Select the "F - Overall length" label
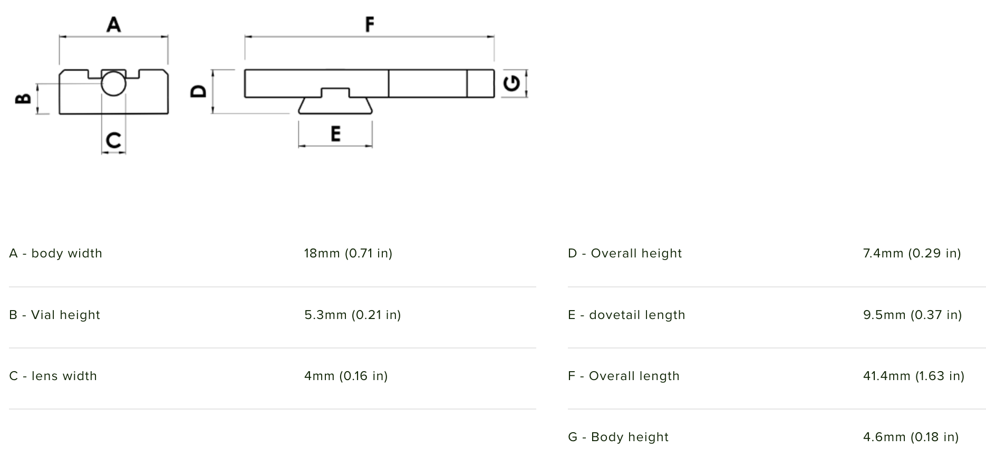This screenshot has width=986, height=458. point(624,376)
